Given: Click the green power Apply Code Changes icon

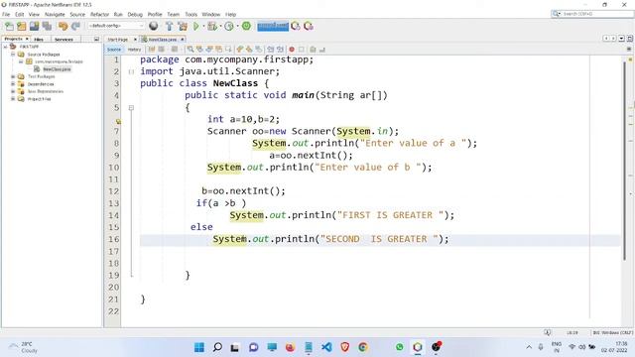Looking at the screenshot, I should [x=246, y=26].
